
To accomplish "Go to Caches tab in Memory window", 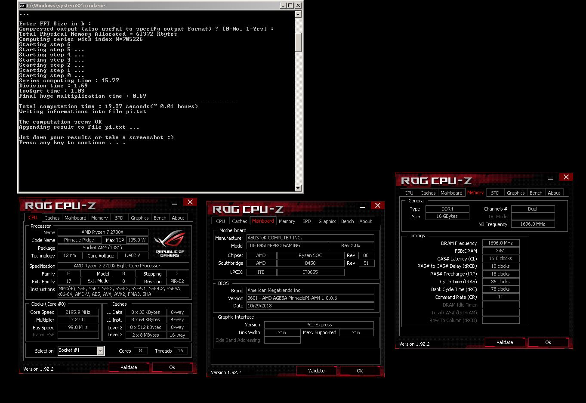I will [428, 193].
